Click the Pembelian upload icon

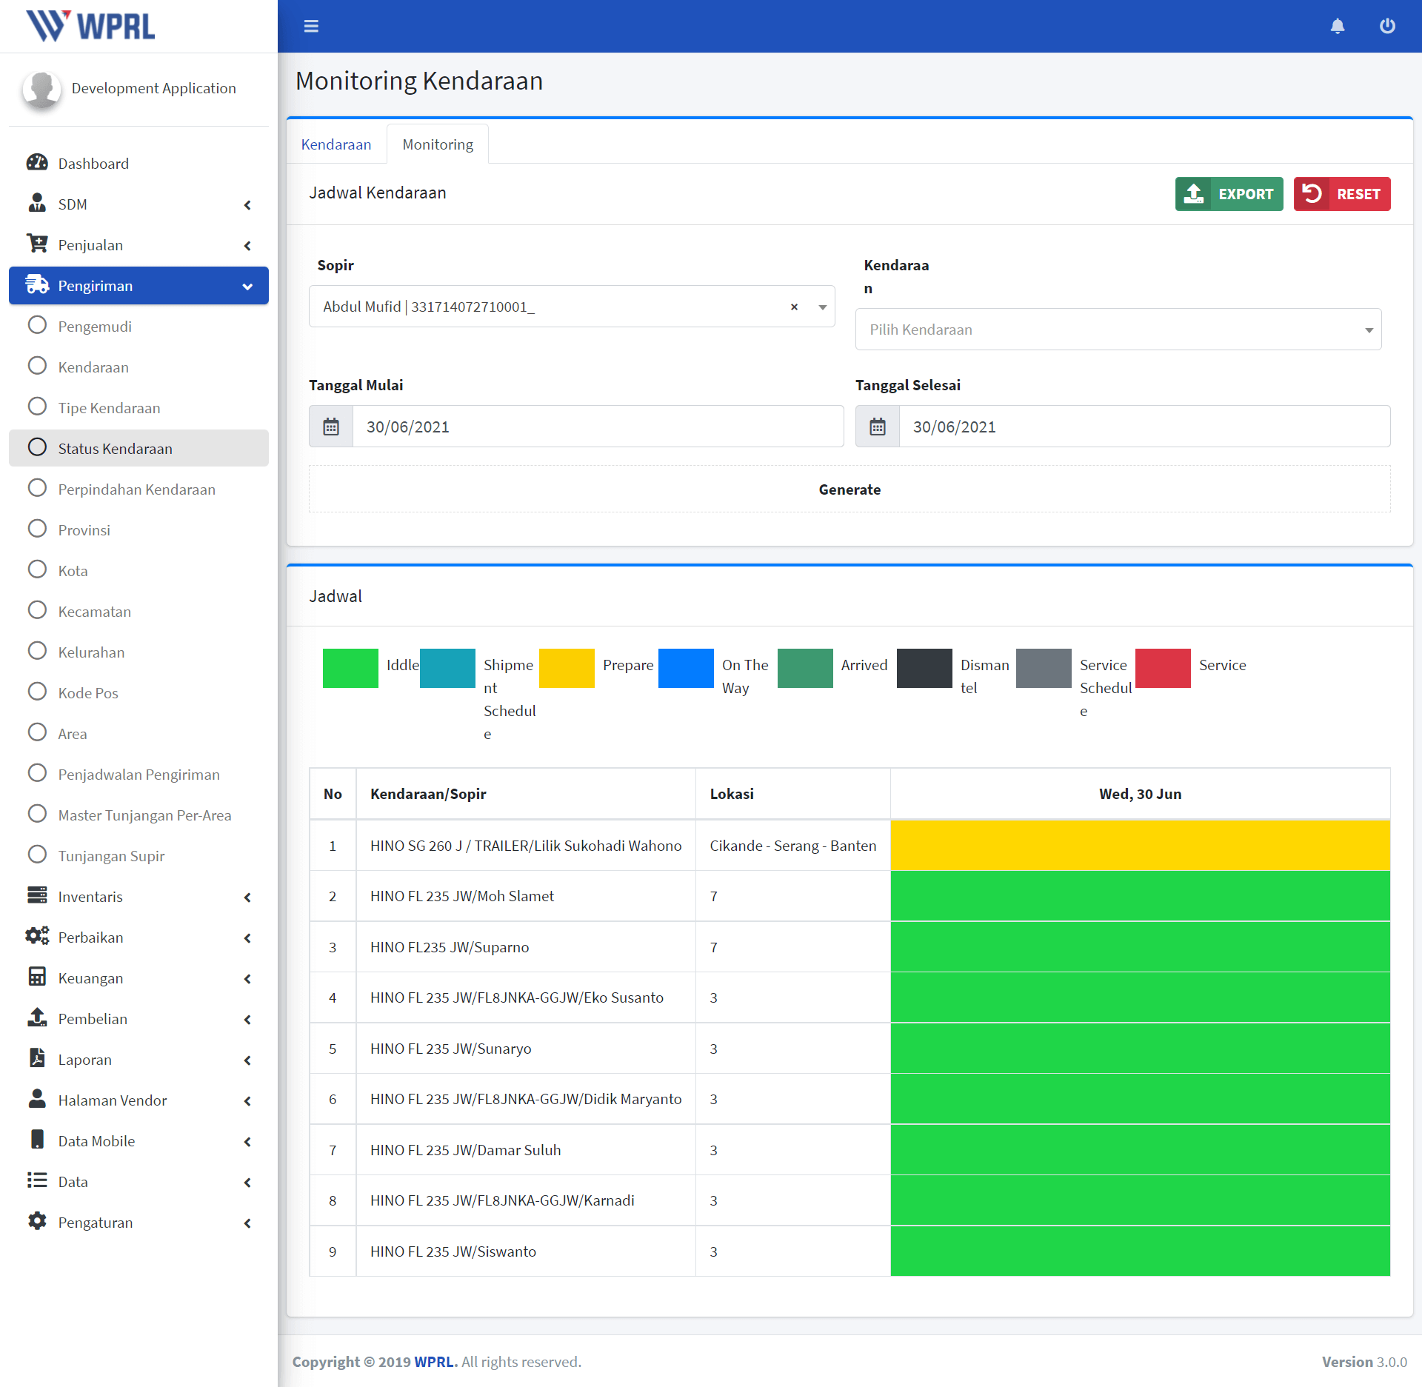37,1018
